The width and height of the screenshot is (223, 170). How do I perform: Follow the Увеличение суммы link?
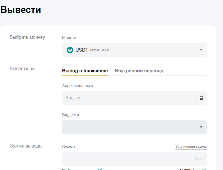[191, 147]
